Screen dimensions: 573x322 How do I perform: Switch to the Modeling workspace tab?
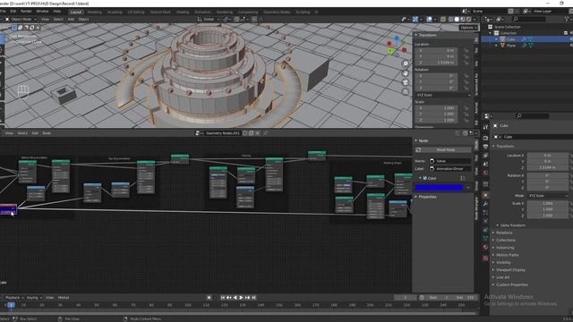[x=94, y=12]
